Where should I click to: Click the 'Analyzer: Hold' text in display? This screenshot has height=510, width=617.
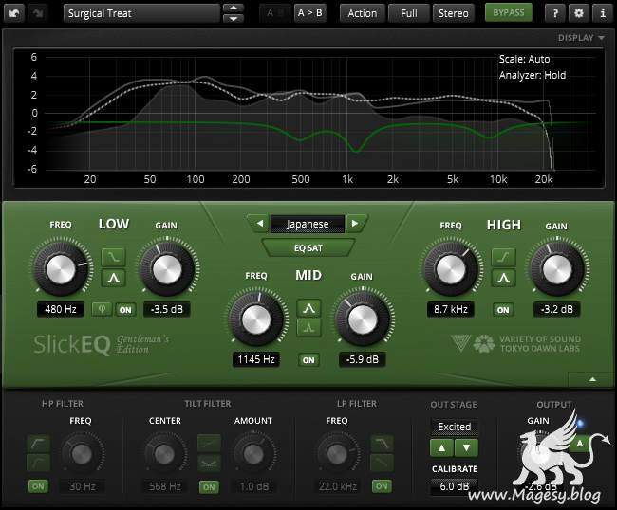(533, 75)
